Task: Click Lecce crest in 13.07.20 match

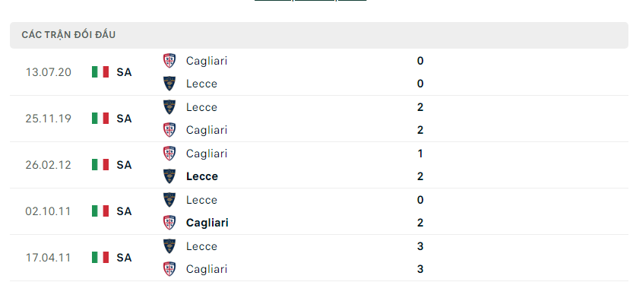Action: [169, 84]
